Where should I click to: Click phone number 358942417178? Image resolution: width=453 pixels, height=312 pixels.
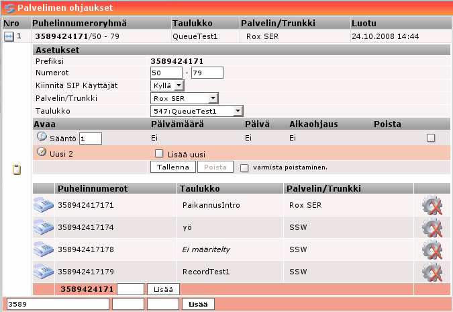(86, 249)
